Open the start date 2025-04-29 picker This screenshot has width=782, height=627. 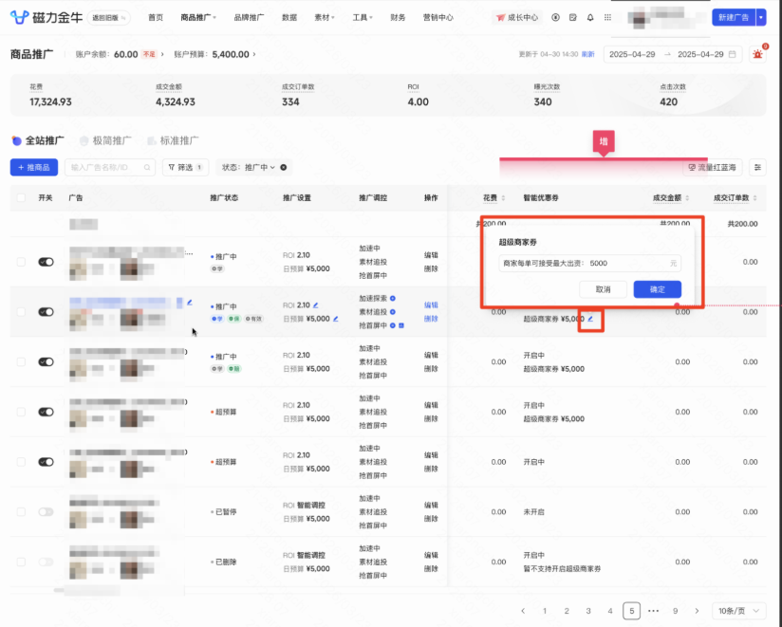click(x=632, y=54)
